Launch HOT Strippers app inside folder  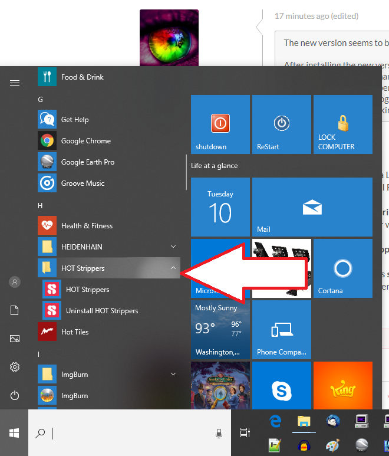click(111, 290)
